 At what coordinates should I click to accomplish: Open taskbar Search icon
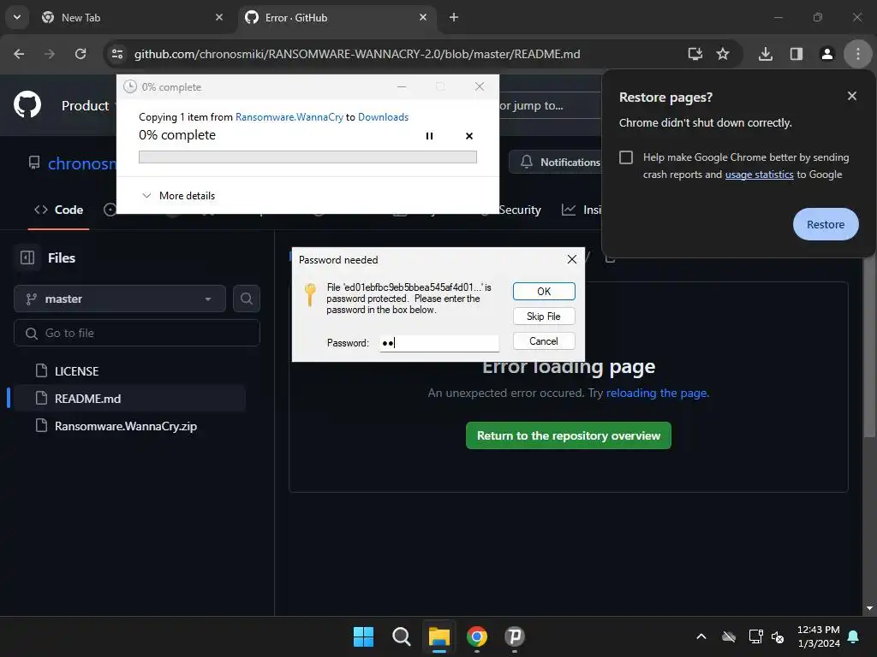pyautogui.click(x=401, y=636)
